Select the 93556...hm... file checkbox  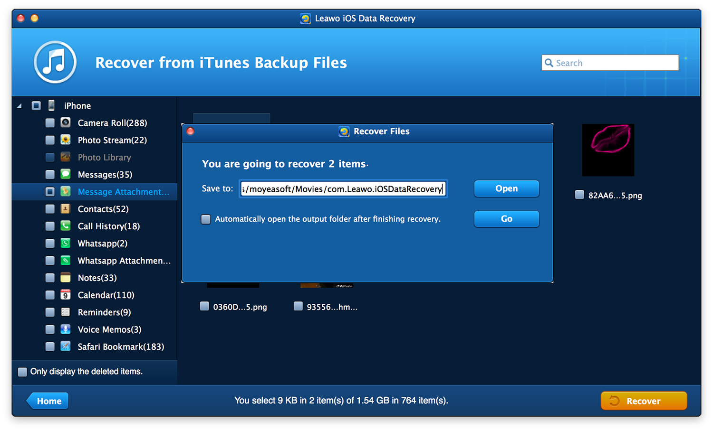(298, 306)
